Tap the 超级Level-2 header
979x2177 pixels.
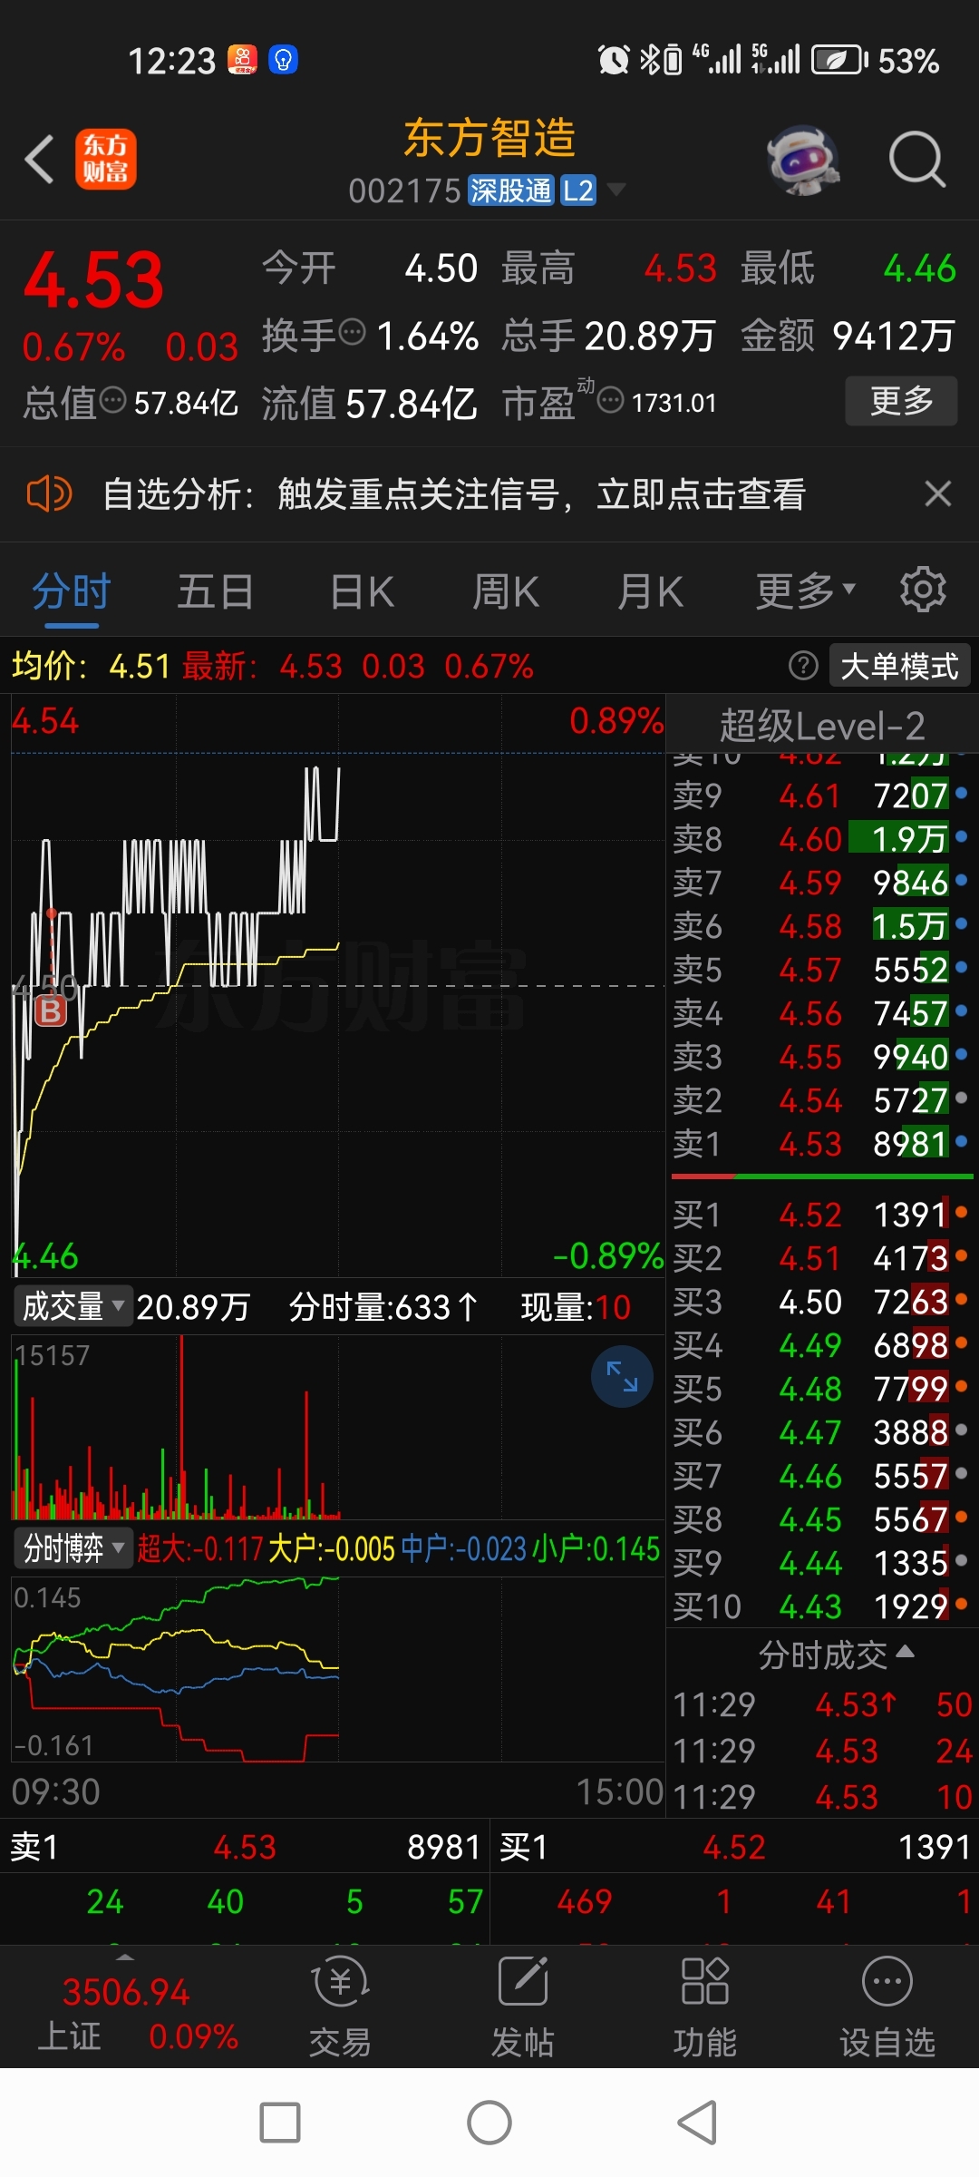822,726
